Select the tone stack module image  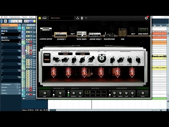coord(82,34)
